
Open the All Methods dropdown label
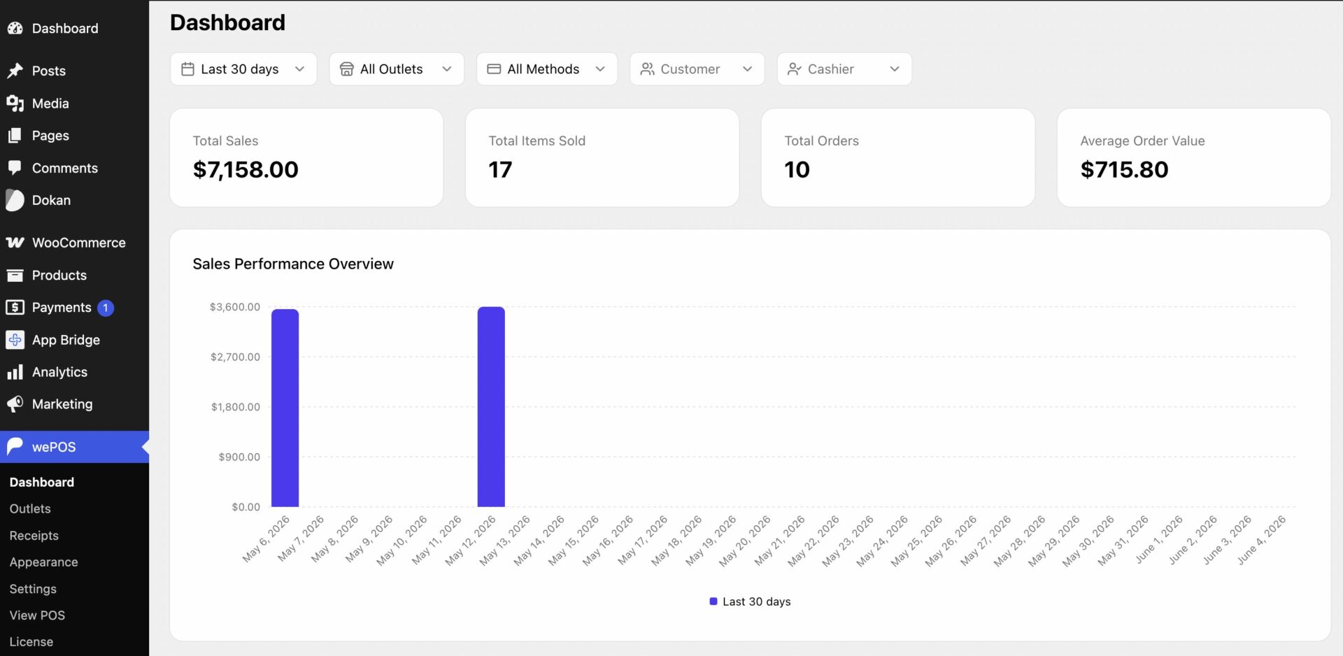[x=543, y=69]
